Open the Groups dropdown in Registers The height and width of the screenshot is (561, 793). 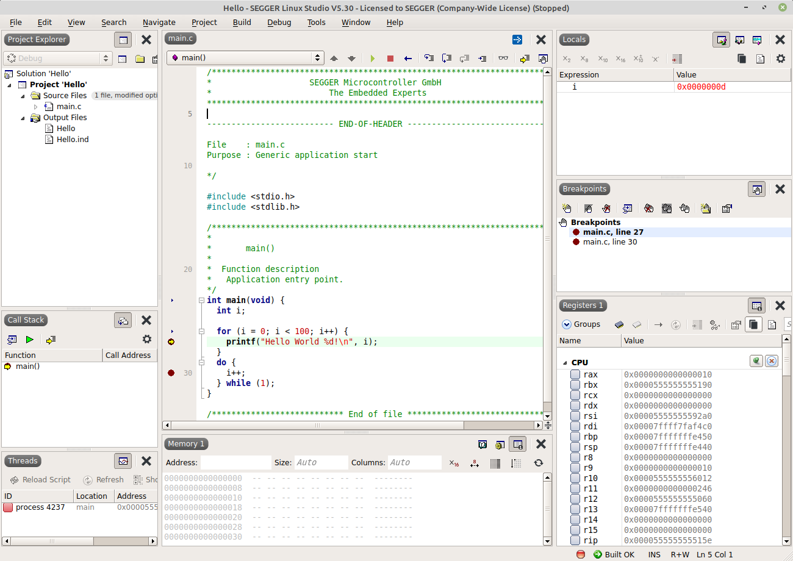[581, 324]
